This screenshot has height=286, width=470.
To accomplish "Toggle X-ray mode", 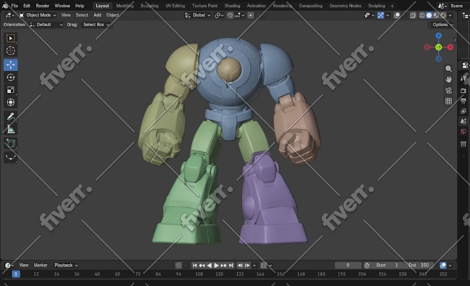I will tap(413, 15).
